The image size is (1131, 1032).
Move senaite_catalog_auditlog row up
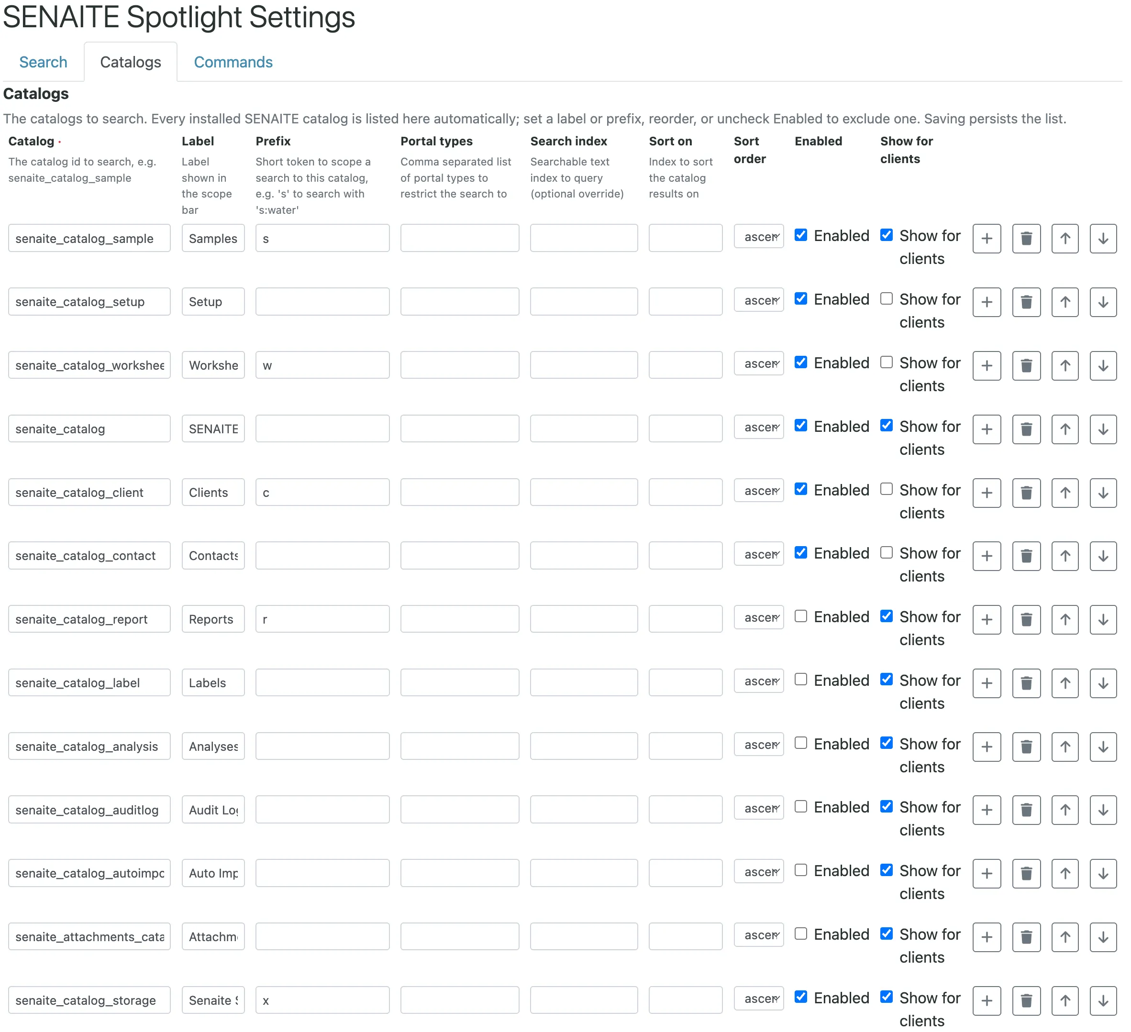(x=1065, y=810)
